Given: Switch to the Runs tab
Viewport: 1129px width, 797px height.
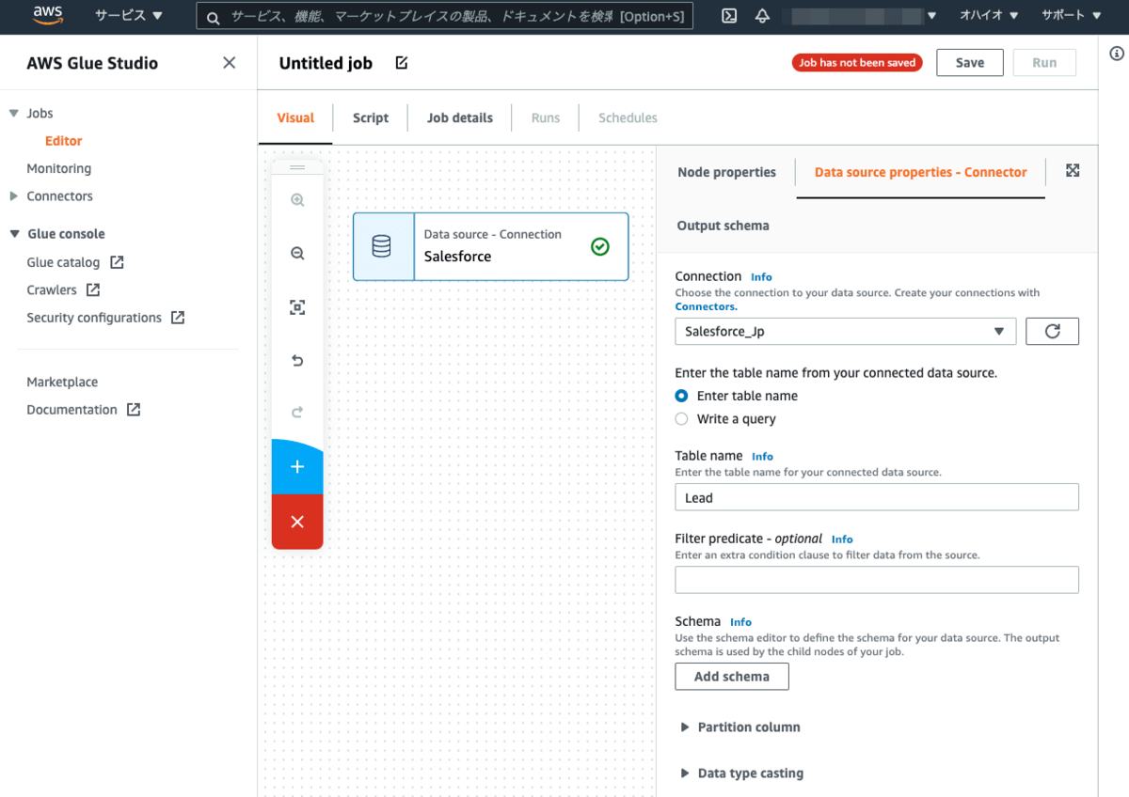Looking at the screenshot, I should (546, 117).
